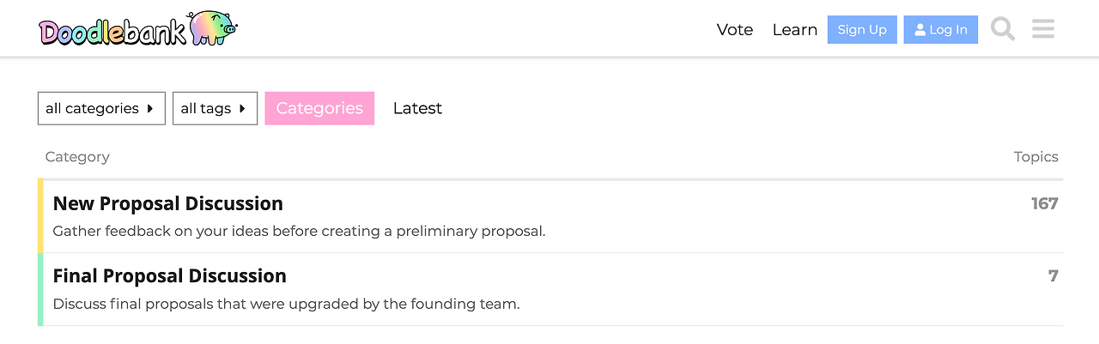Click the all categories dropdown arrow
The image size is (1099, 344).
[x=150, y=109]
